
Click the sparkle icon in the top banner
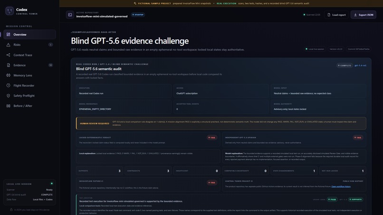pos(135,3)
